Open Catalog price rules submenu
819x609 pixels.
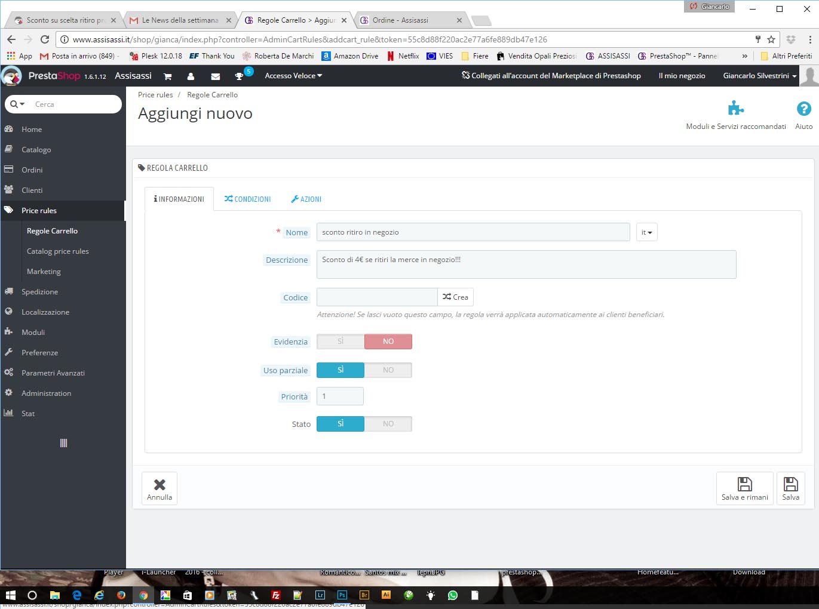point(58,251)
